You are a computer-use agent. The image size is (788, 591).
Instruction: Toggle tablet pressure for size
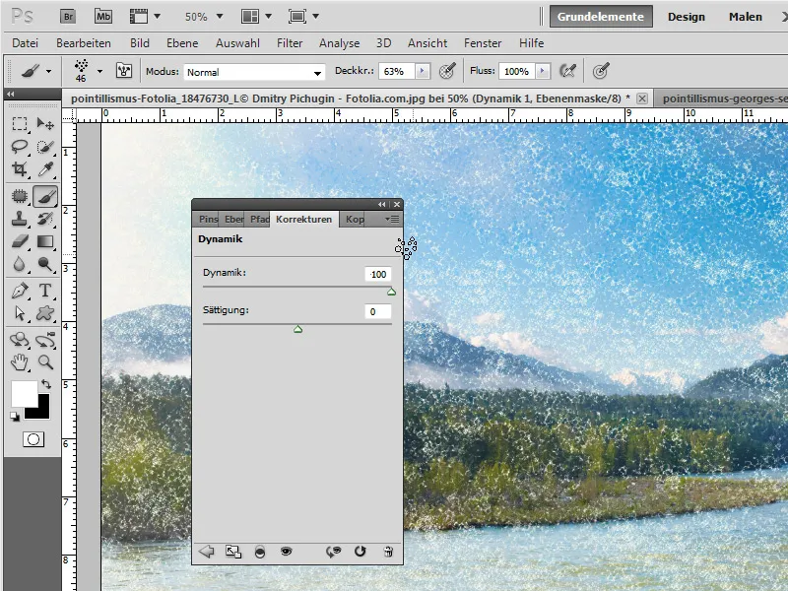[601, 71]
